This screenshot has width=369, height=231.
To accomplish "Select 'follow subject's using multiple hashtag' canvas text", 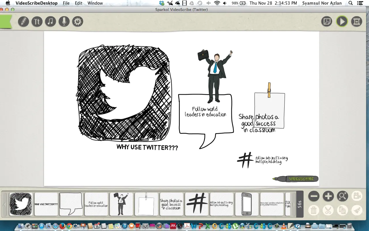I will (271, 160).
